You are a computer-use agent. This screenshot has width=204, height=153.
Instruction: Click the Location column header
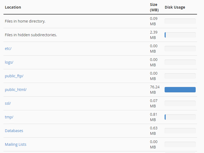[x=13, y=7]
